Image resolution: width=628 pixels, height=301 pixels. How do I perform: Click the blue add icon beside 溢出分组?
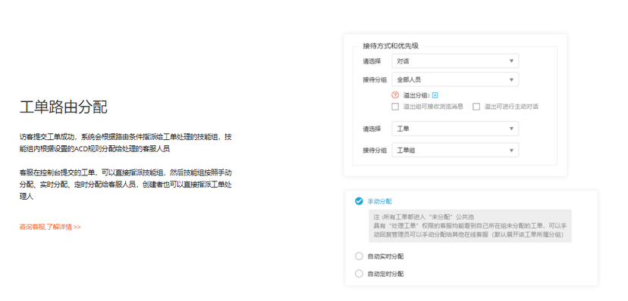click(435, 95)
